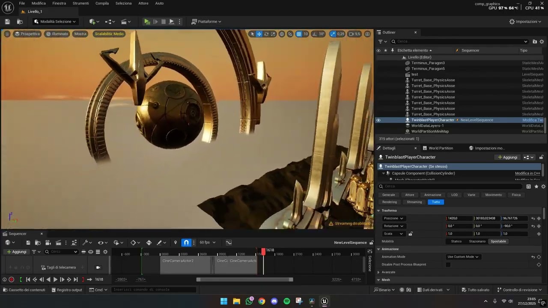Viewport: 548px width, 308px height.
Task: Select the rotate gizmo tool in viewport
Action: (266, 34)
